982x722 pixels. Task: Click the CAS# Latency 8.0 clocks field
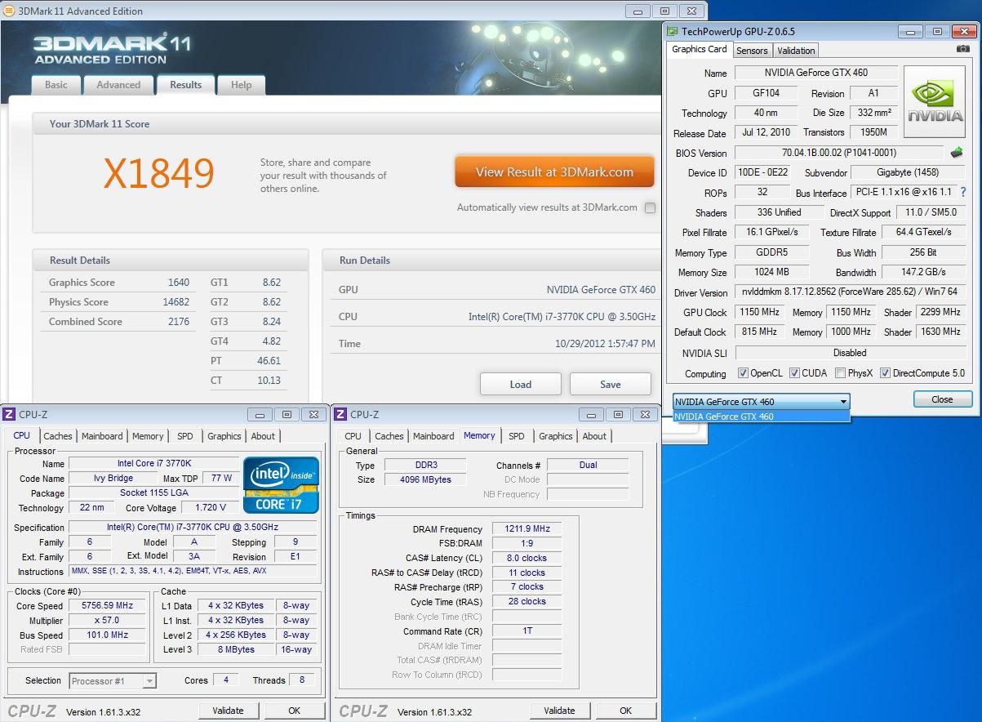(x=527, y=559)
